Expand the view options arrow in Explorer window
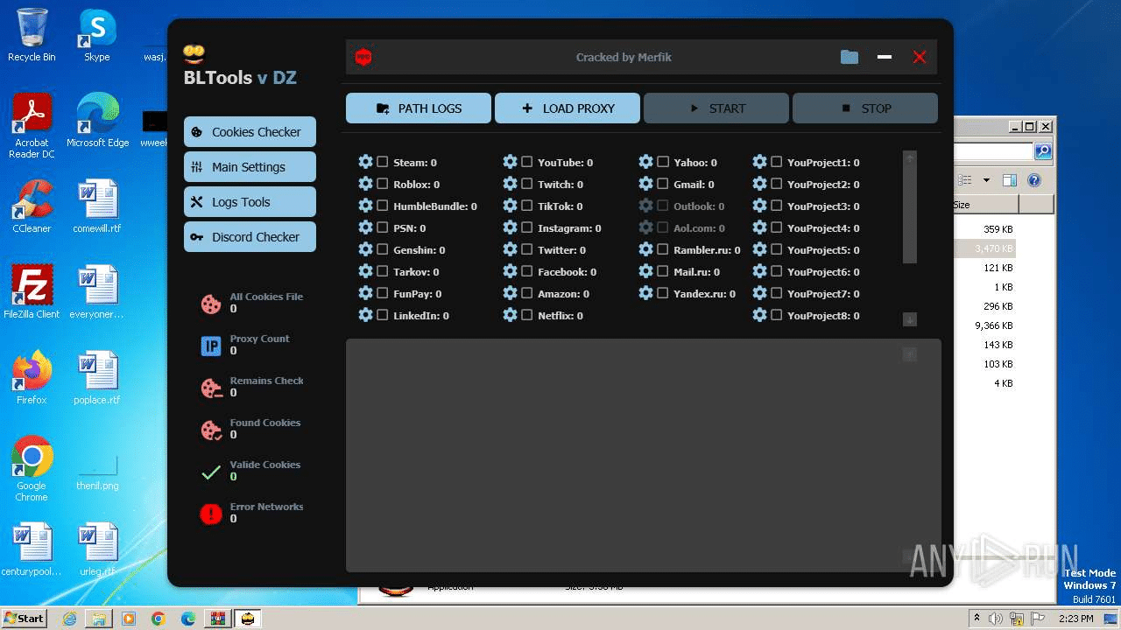 986,180
